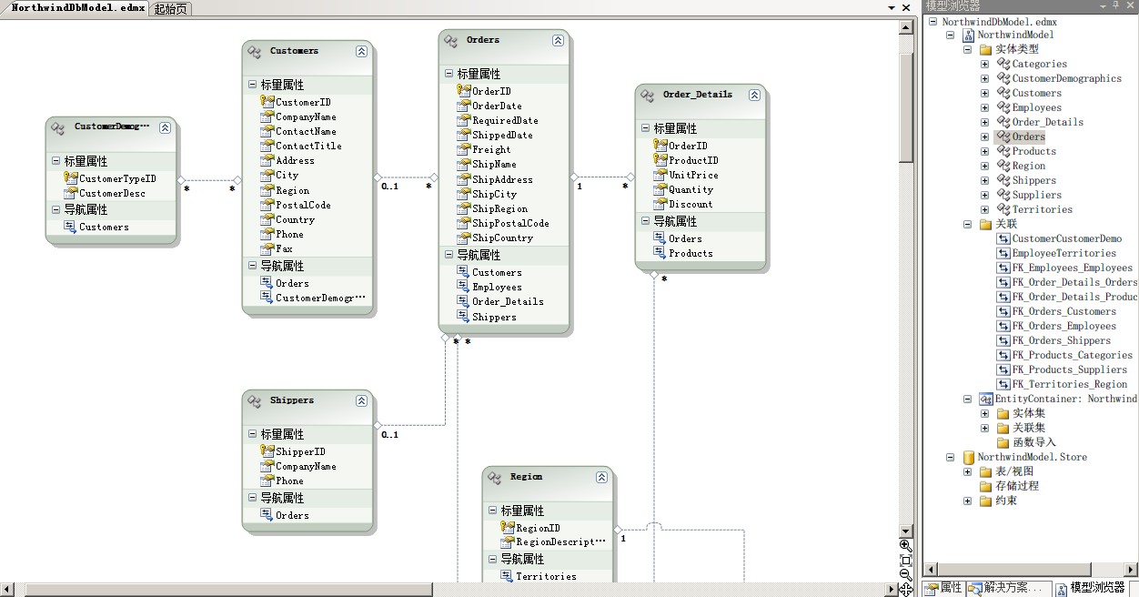Expand the Employees node in model browser

984,107
